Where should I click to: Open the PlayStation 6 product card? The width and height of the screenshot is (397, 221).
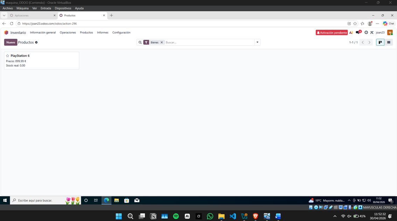(42, 61)
